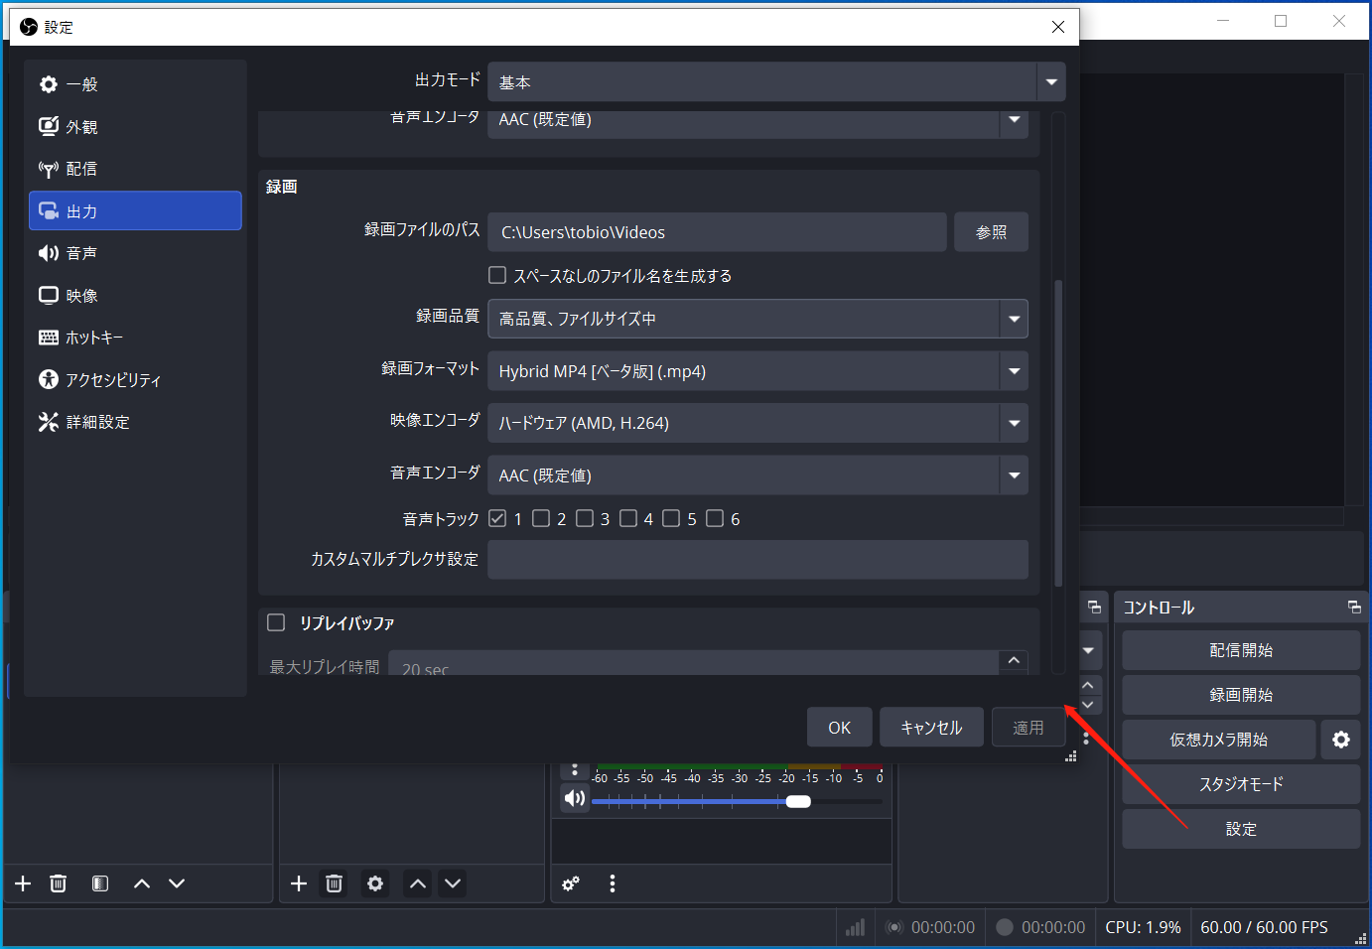Open scene filters icon in scenes panel
Screen dimensions: 1372x949
[x=99, y=882]
